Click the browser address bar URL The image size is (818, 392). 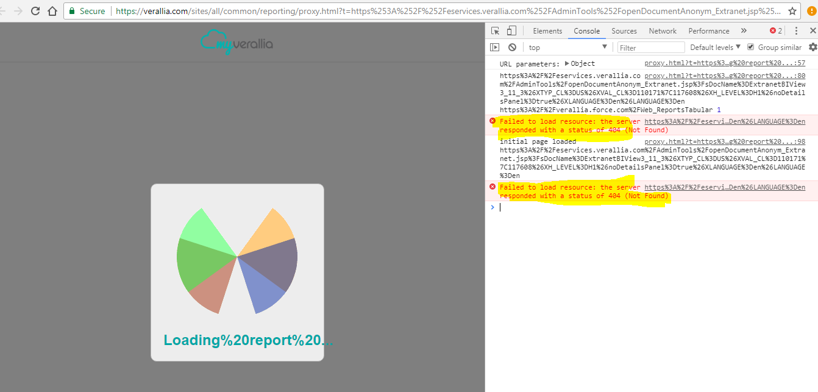coord(448,11)
